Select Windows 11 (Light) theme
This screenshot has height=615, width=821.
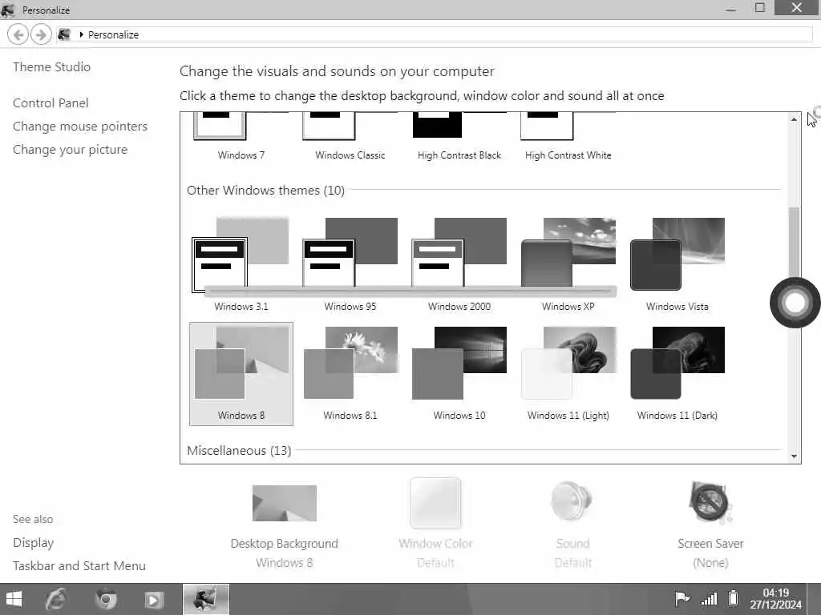tap(568, 363)
